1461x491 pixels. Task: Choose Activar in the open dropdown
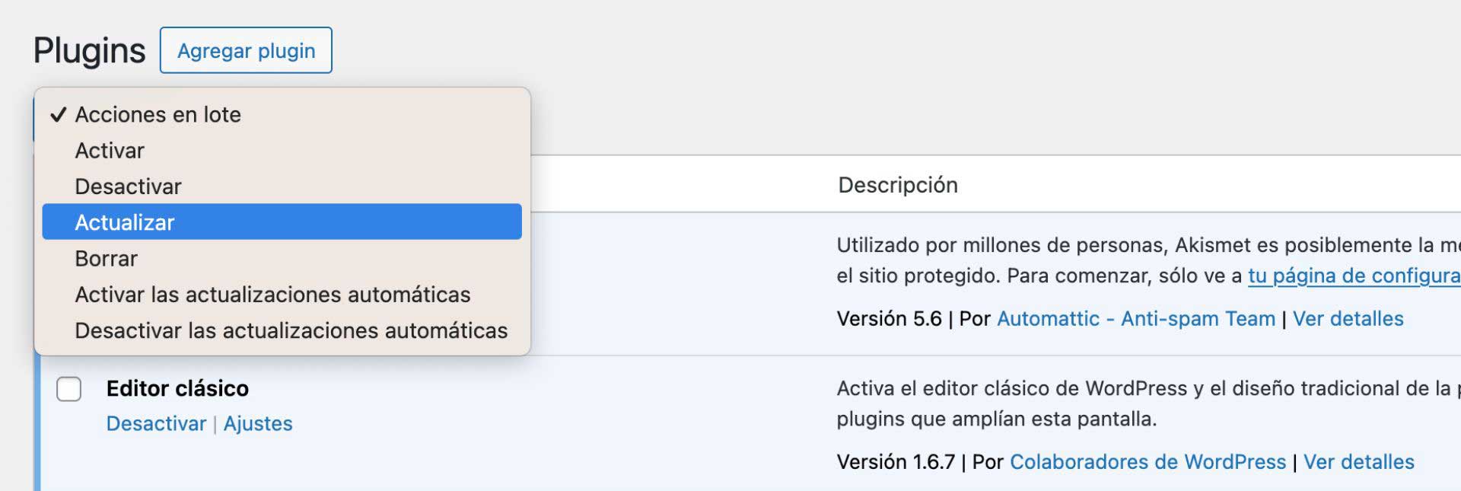click(109, 150)
